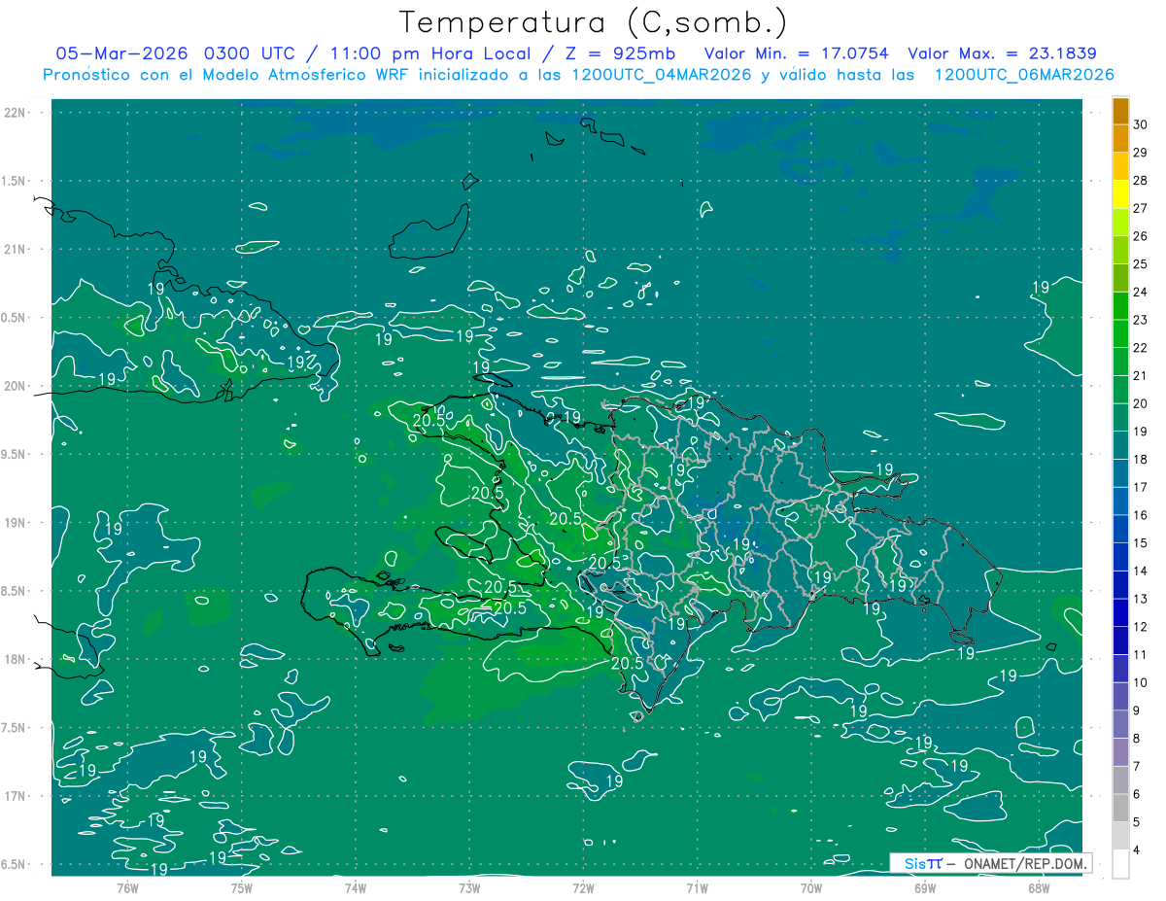Click the '19N' latitude axis label
The image size is (1166, 901).
pos(15,523)
